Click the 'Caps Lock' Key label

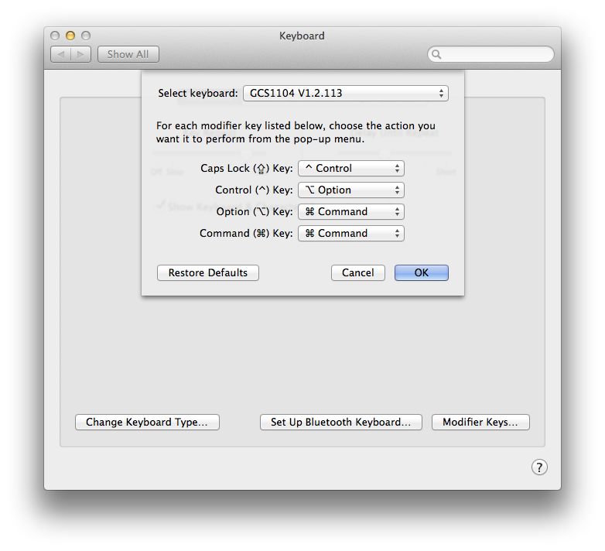coord(247,169)
